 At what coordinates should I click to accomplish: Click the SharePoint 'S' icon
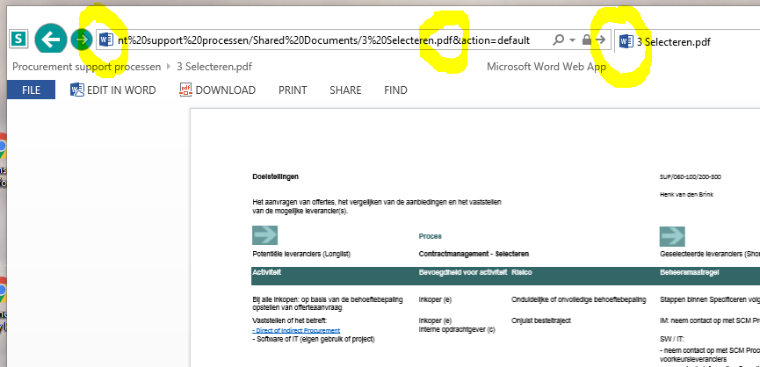coord(18,40)
